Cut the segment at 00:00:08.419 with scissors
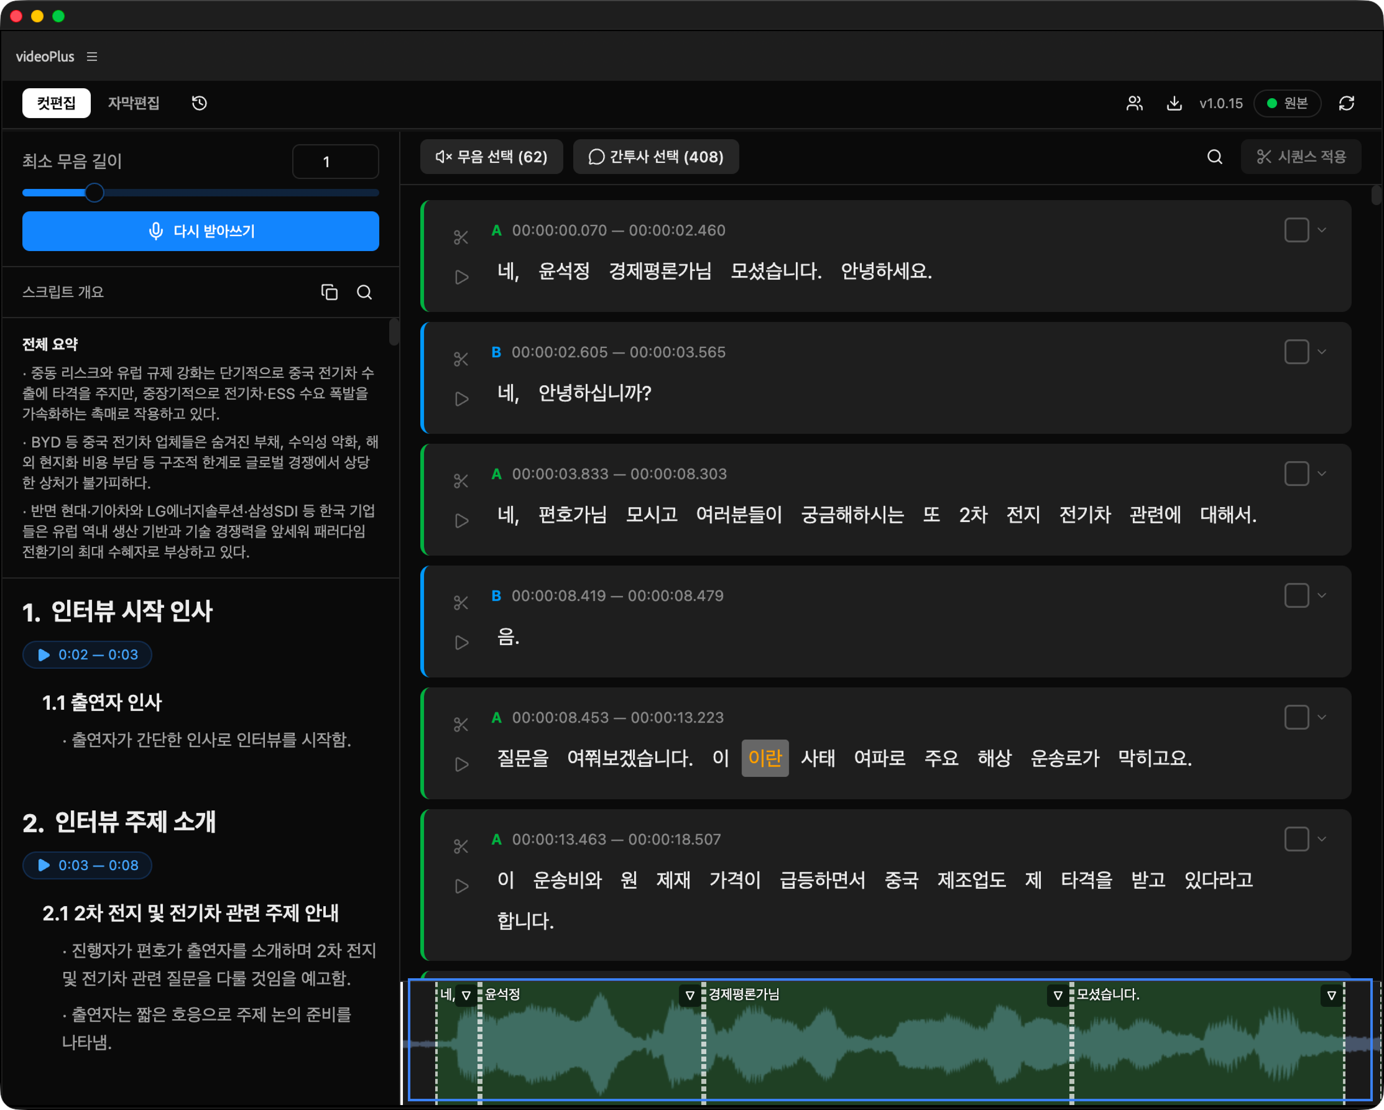Screen dimensions: 1384x1110 coord(461,603)
